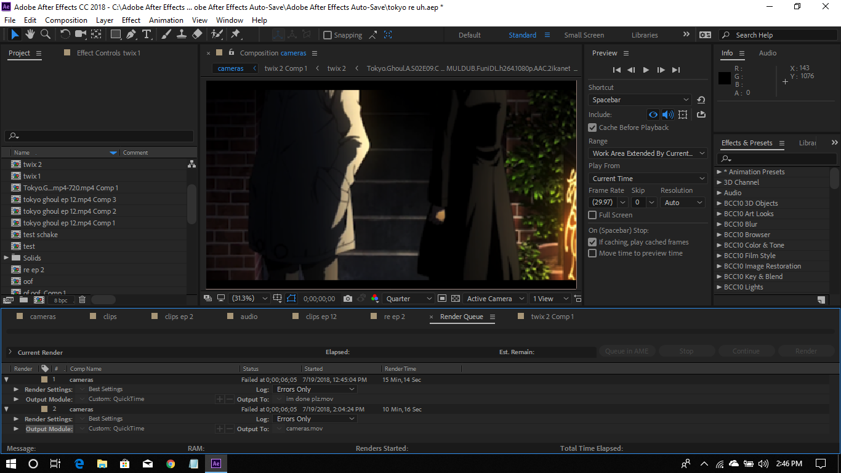Select the Eraser tool
This screenshot has width=841, height=473.
[197, 34]
